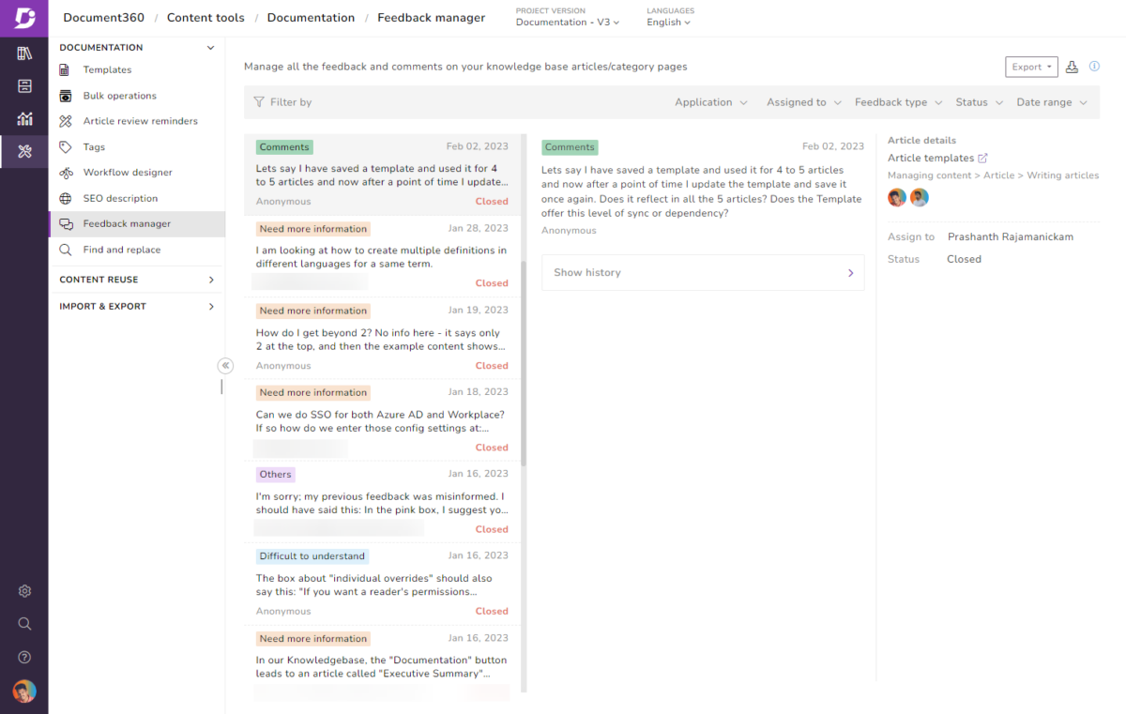Image resolution: width=1126 pixels, height=714 pixels.
Task: Open the Templates icon entry
Action: pyautogui.click(x=66, y=69)
